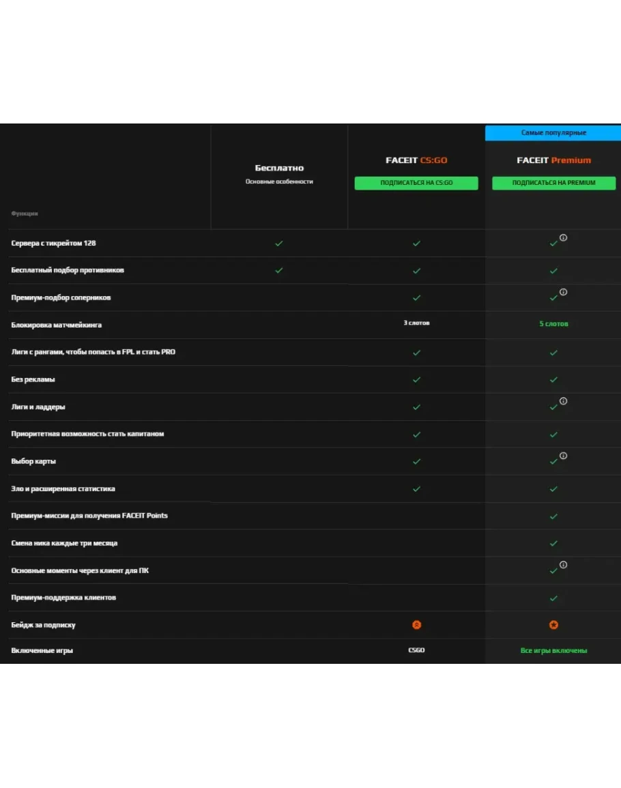Click Premium checkmark for Смена ника row

(553, 543)
